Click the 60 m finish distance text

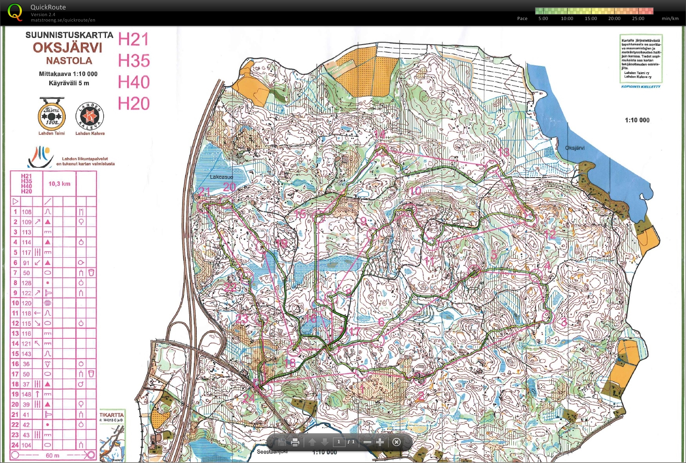tap(52, 455)
